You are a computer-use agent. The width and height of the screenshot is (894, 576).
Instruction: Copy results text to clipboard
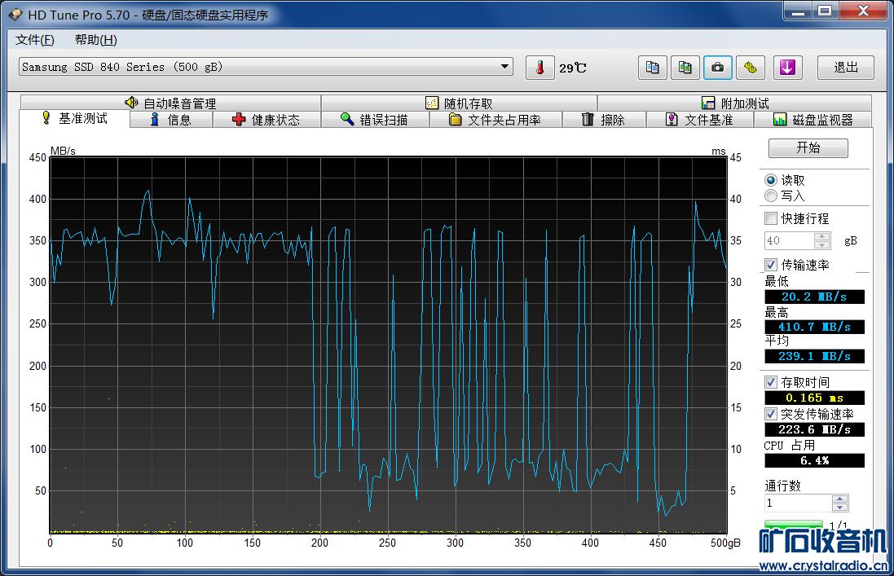click(652, 68)
